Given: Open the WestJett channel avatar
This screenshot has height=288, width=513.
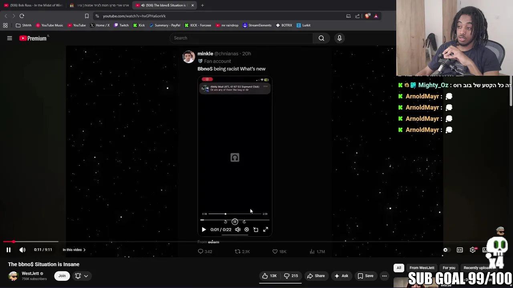Looking at the screenshot, I should point(13,276).
